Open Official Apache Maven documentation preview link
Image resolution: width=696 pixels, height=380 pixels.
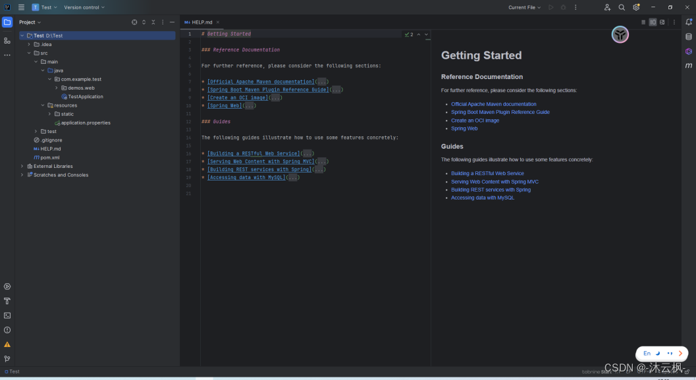pyautogui.click(x=494, y=104)
